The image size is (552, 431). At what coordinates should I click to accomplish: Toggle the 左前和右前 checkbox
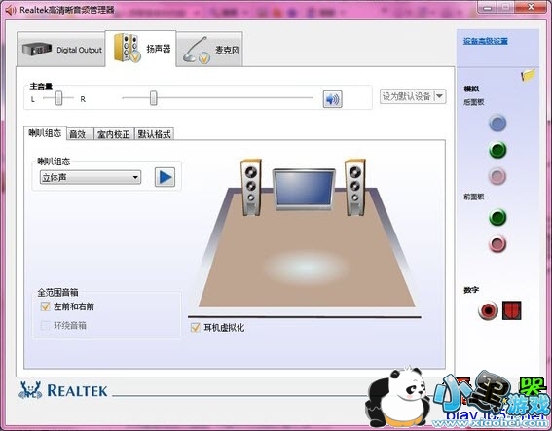(46, 306)
